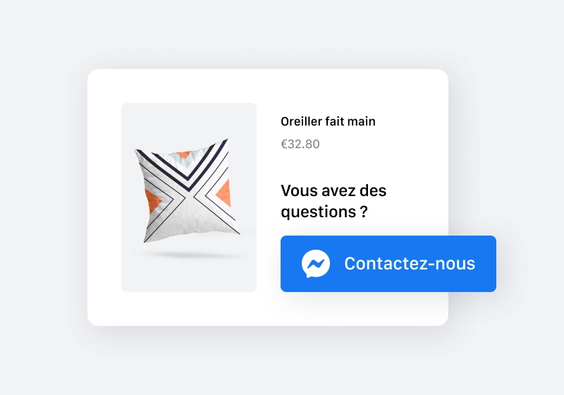
Task: Click the lightning bolt inside Messenger bubble
Action: [x=315, y=264]
